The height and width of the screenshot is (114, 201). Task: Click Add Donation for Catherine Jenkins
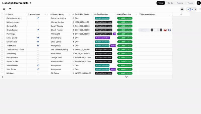(125, 18)
